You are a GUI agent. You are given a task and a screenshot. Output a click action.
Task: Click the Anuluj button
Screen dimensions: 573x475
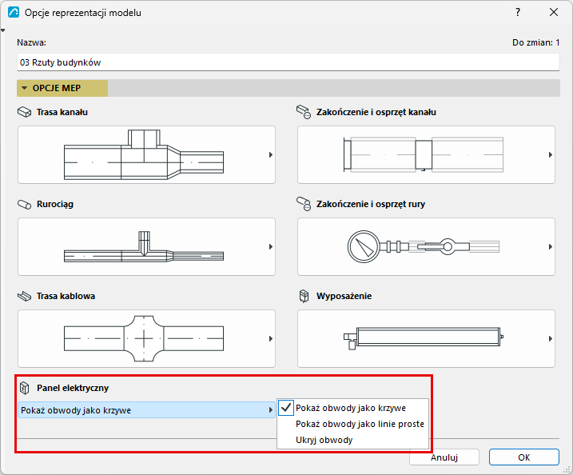(x=444, y=457)
